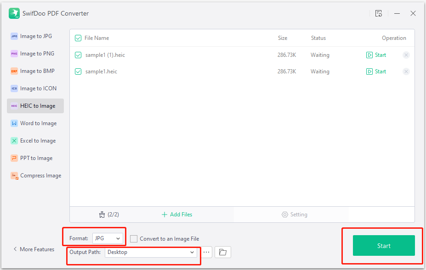Remove sample1 (1).heic from the list
426x270 pixels.
coord(406,55)
